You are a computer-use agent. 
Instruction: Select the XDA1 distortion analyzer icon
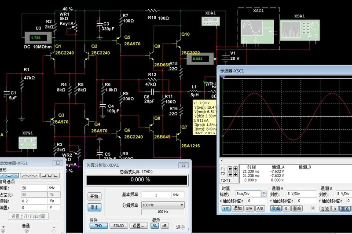210,21
